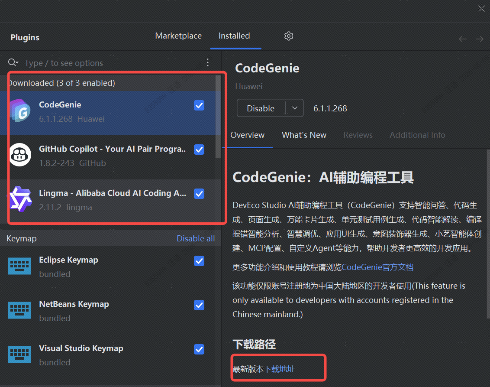The height and width of the screenshot is (387, 490).
Task: Click the version number 6.1.1.268 beside Disable
Action: coord(330,108)
